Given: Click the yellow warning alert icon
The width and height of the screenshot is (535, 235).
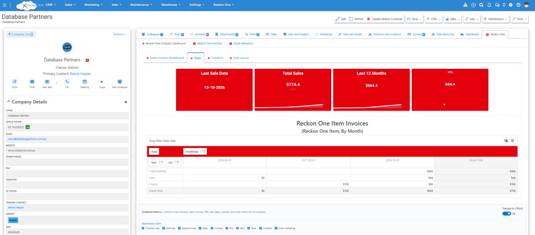Looking at the screenshot, I should coord(466,5).
